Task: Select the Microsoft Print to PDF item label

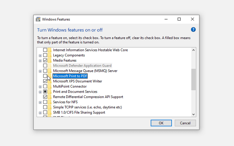Action: [x=70, y=76]
